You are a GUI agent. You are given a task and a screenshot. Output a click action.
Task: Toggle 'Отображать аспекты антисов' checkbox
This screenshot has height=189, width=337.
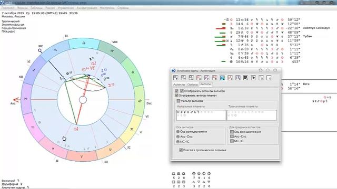(182, 91)
